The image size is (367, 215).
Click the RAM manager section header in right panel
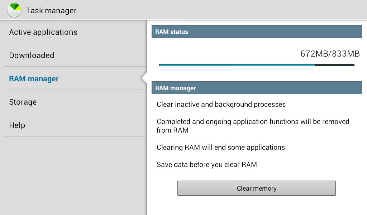point(257,88)
